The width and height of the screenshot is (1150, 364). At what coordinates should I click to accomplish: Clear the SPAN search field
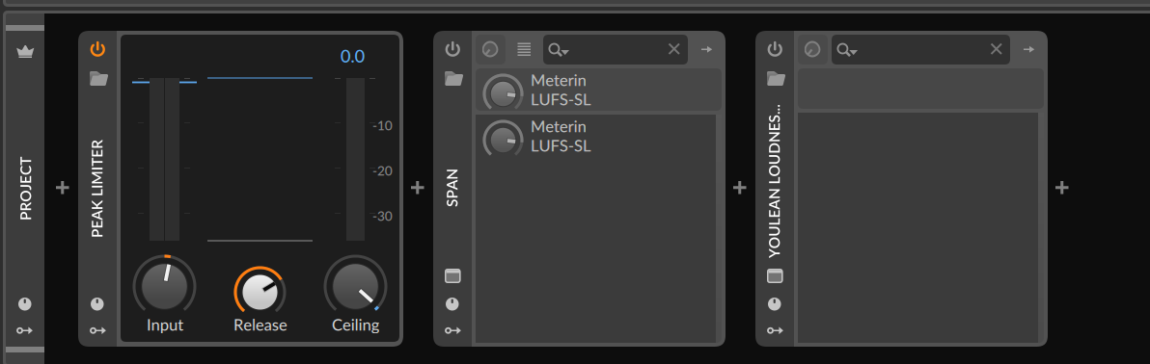(674, 49)
